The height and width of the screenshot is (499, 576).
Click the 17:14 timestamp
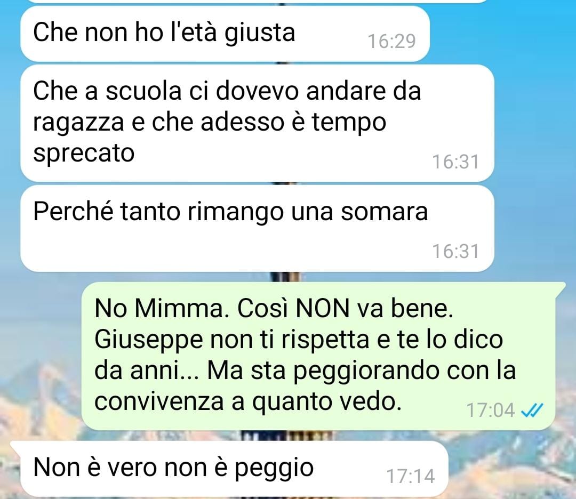coord(411,476)
